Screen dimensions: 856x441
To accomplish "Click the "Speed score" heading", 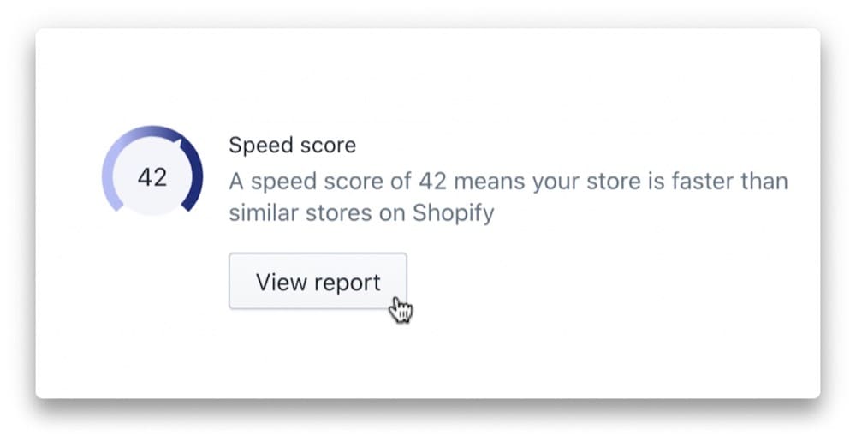I will [x=292, y=146].
